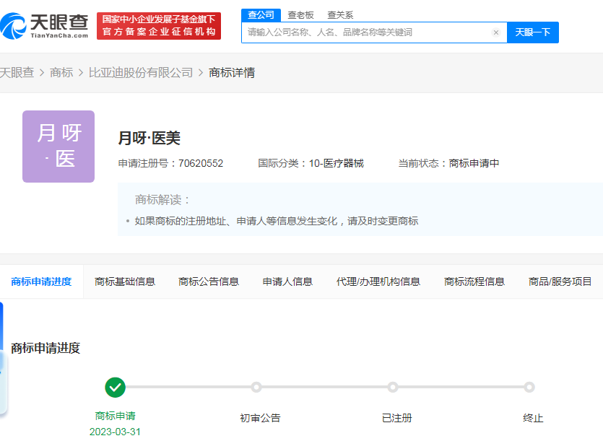The width and height of the screenshot is (603, 441).
Task: Click the 商标详情 breadcrumb text
Action: pyautogui.click(x=232, y=72)
